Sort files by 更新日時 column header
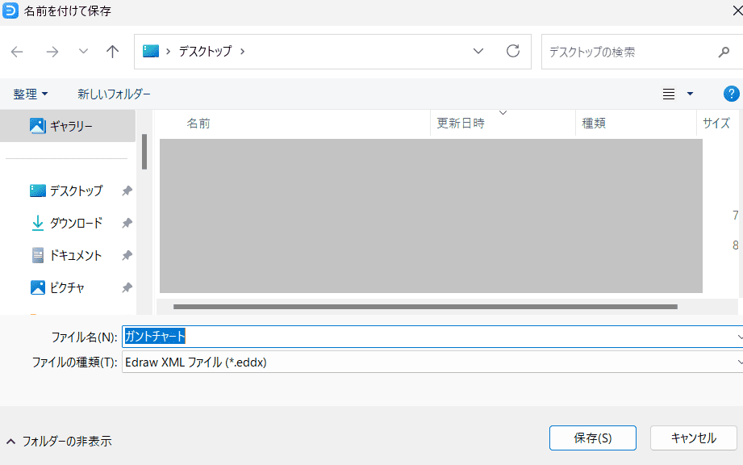743x465 pixels. click(461, 124)
